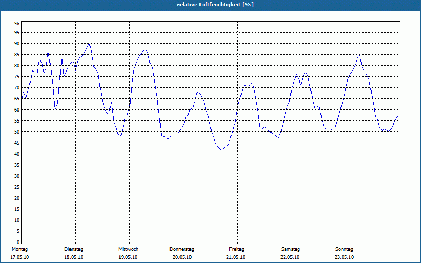The width and height of the screenshot is (421, 263).
Task: Click the 'Donnerstag' day label
Action: tap(182, 249)
